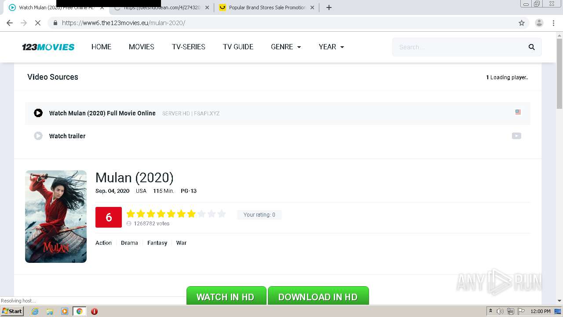Click the 1268782 votes text
563x317 pixels.
151,224
